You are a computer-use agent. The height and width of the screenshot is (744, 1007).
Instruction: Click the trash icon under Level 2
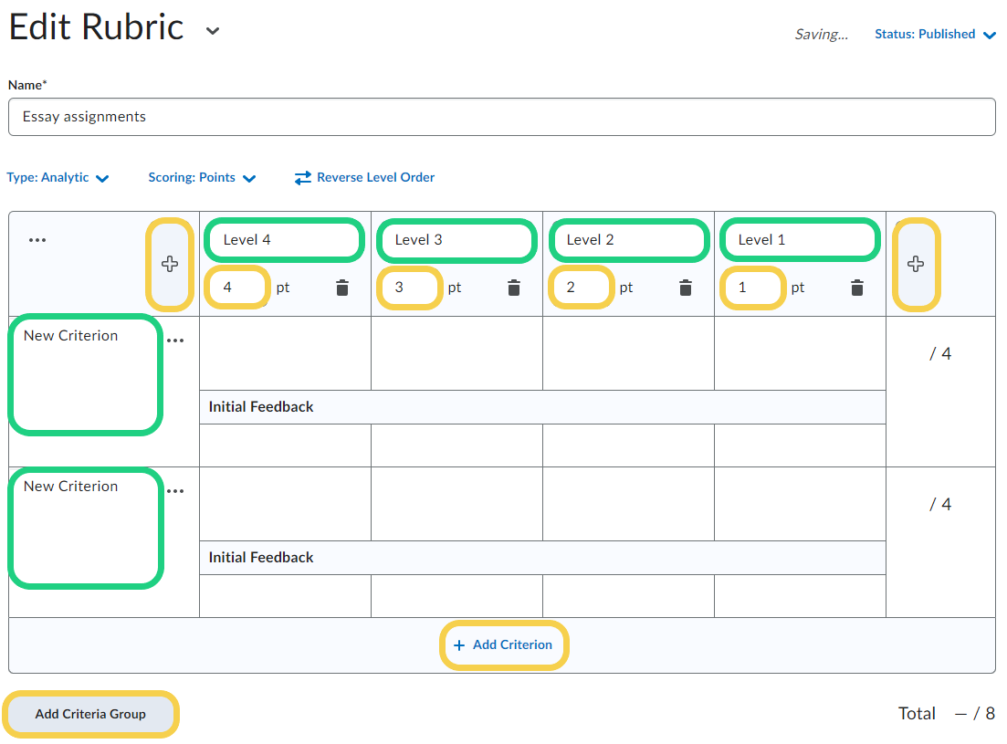click(686, 288)
